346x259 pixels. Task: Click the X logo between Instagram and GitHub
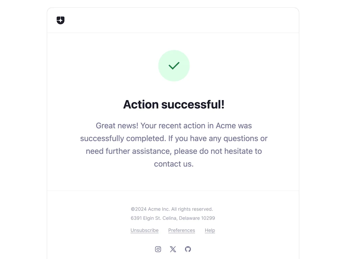coord(173,249)
